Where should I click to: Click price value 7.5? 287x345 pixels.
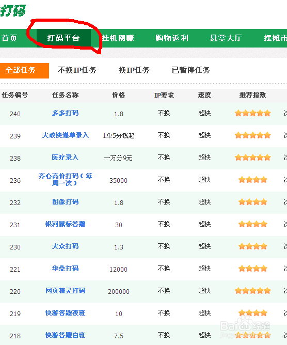pos(119,336)
